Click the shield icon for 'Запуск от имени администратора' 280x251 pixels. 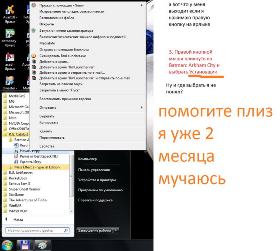[34, 30]
